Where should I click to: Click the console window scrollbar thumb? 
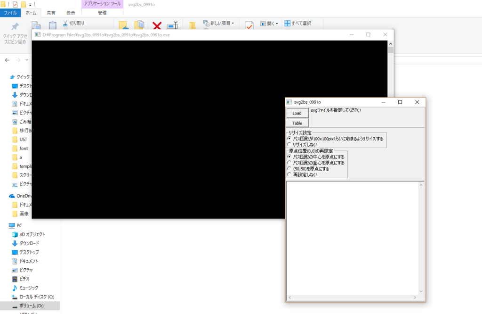coord(391,50)
